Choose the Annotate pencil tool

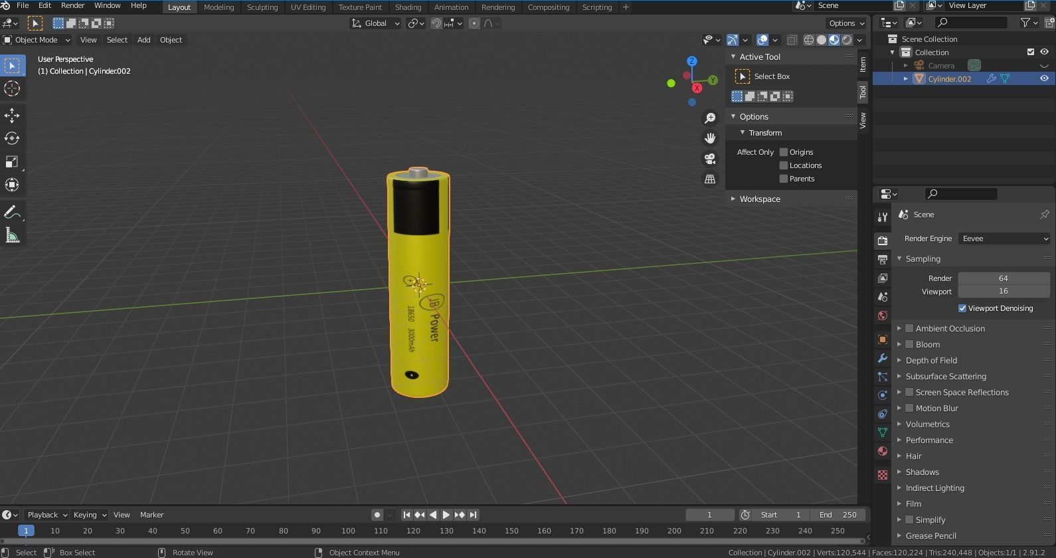pos(12,212)
